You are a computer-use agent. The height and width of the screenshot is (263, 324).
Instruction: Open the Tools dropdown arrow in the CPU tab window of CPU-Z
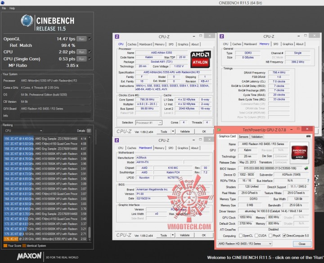(173, 131)
